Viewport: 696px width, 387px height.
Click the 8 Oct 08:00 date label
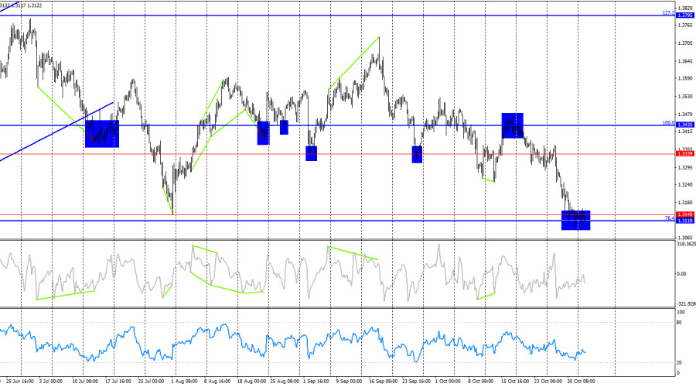[x=481, y=382]
